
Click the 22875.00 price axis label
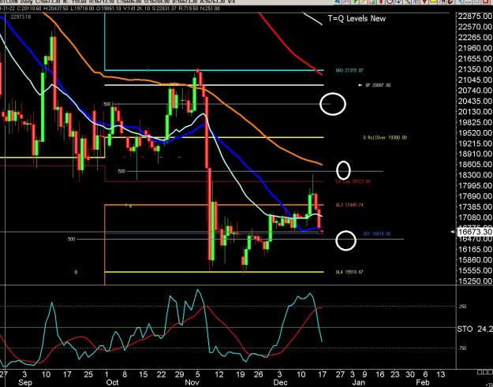click(476, 16)
